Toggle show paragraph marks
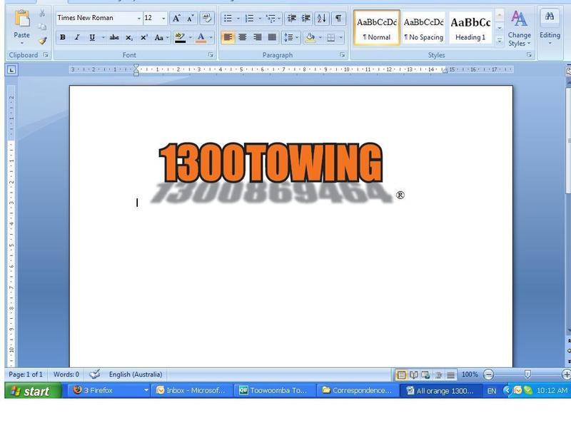 click(x=338, y=19)
